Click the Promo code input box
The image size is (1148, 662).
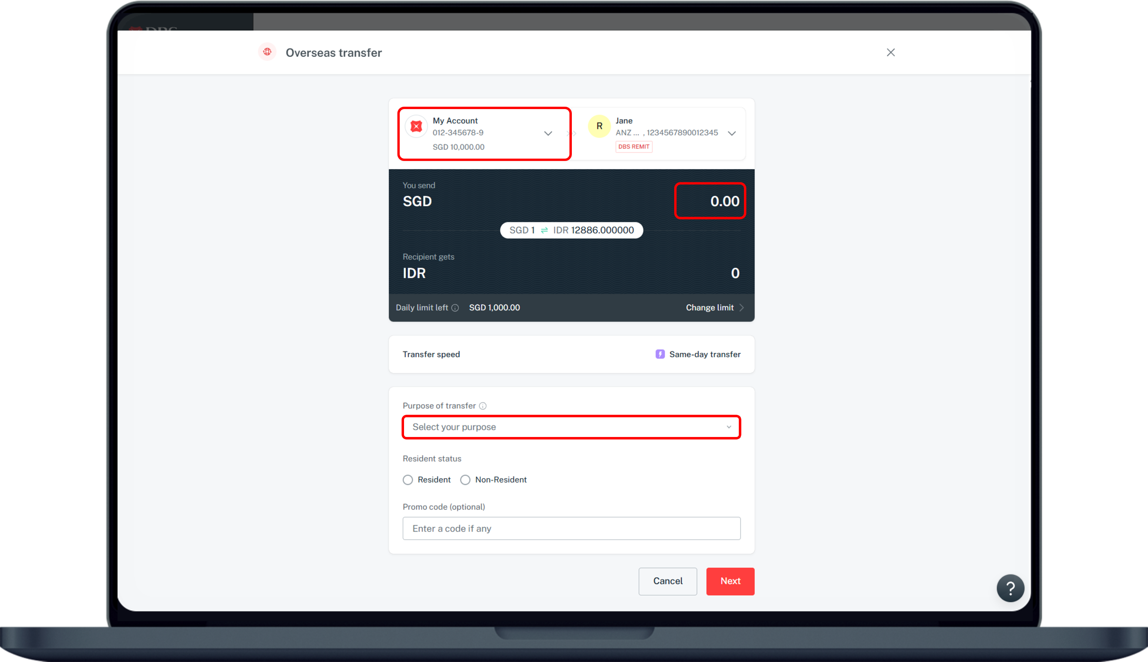(x=571, y=528)
